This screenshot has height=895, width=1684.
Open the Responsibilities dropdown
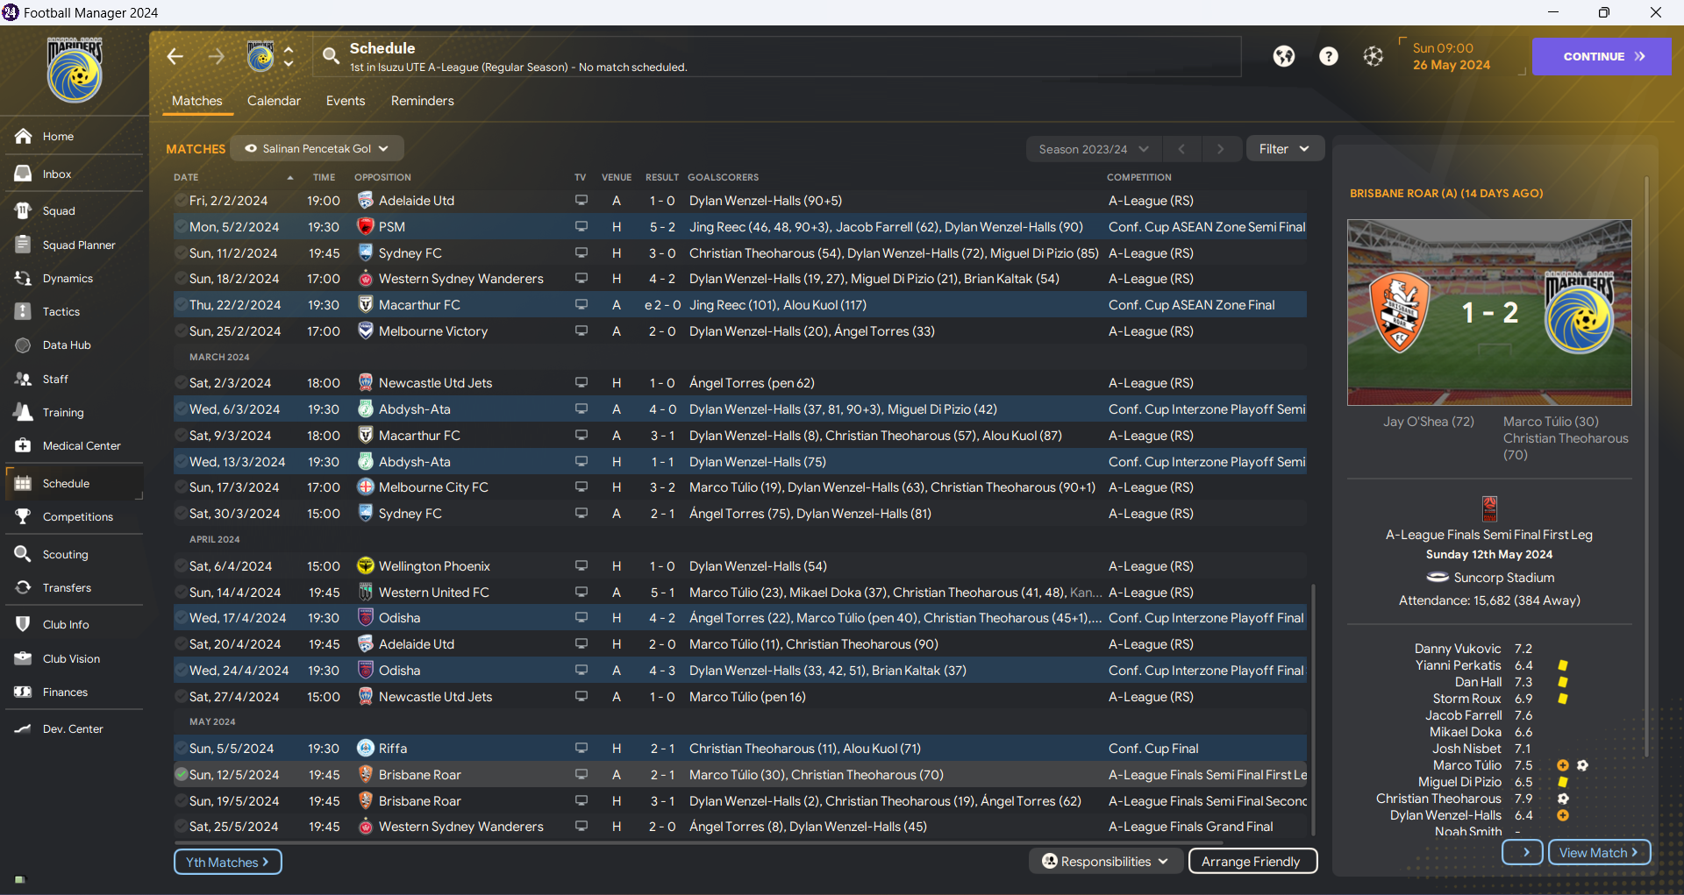[x=1105, y=862]
